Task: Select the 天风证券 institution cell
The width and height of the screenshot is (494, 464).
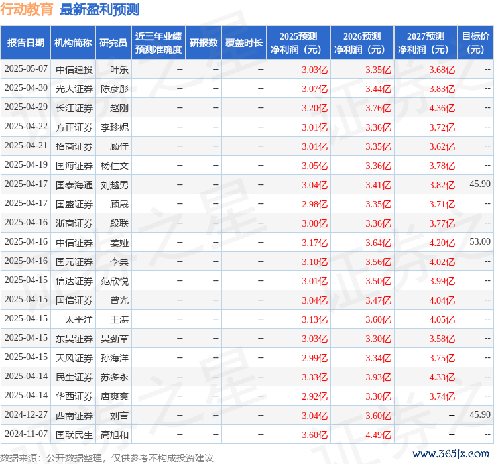Action: (x=74, y=358)
